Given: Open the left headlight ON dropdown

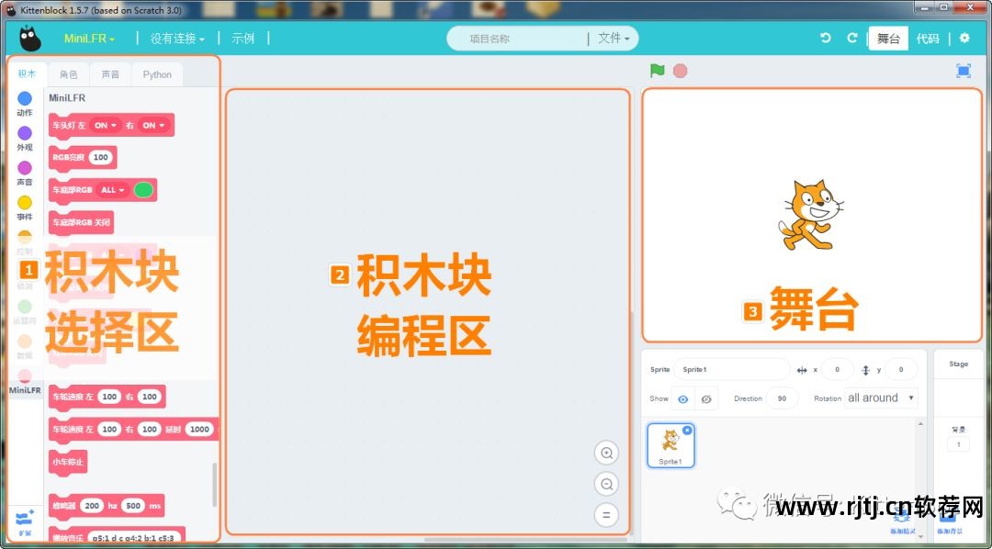Looking at the screenshot, I should pos(106,125).
